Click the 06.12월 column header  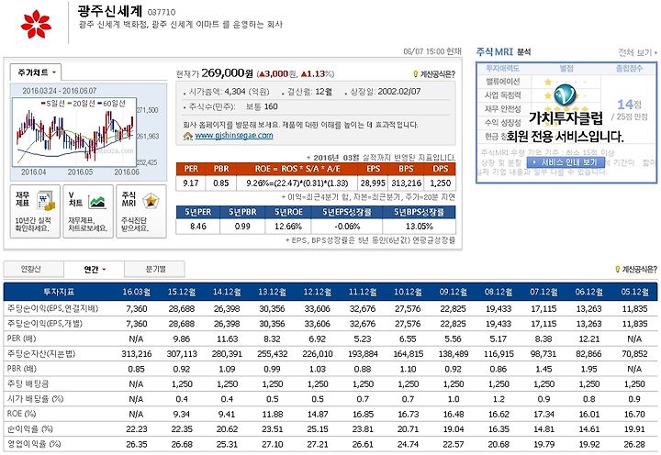coord(588,292)
